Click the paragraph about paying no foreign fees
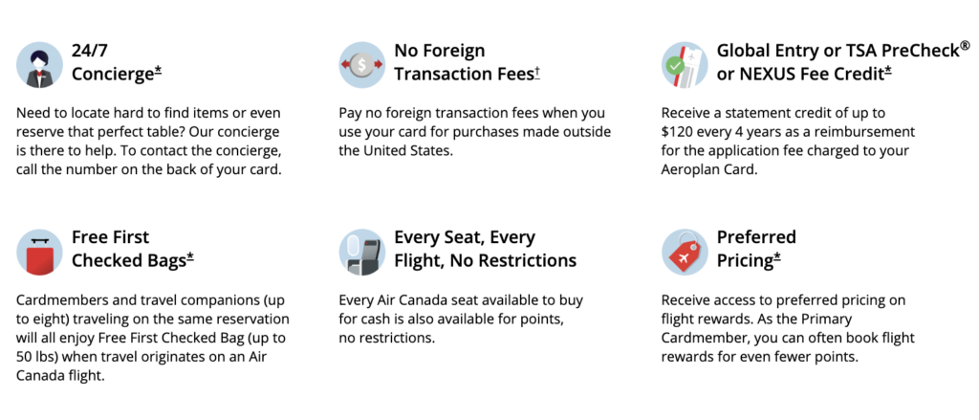979x420 pixels. pyautogui.click(x=474, y=132)
